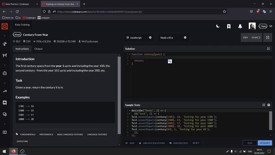Viewport: 275px width, 155px height.
Task: Open the Windows notification center icon
Action: click(269, 151)
